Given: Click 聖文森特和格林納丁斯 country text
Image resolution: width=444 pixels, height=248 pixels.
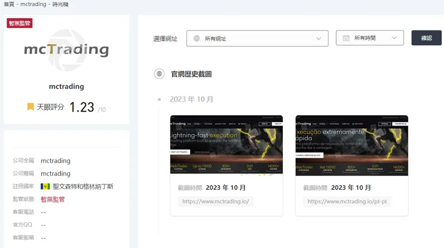Looking at the screenshot, I should (83, 186).
